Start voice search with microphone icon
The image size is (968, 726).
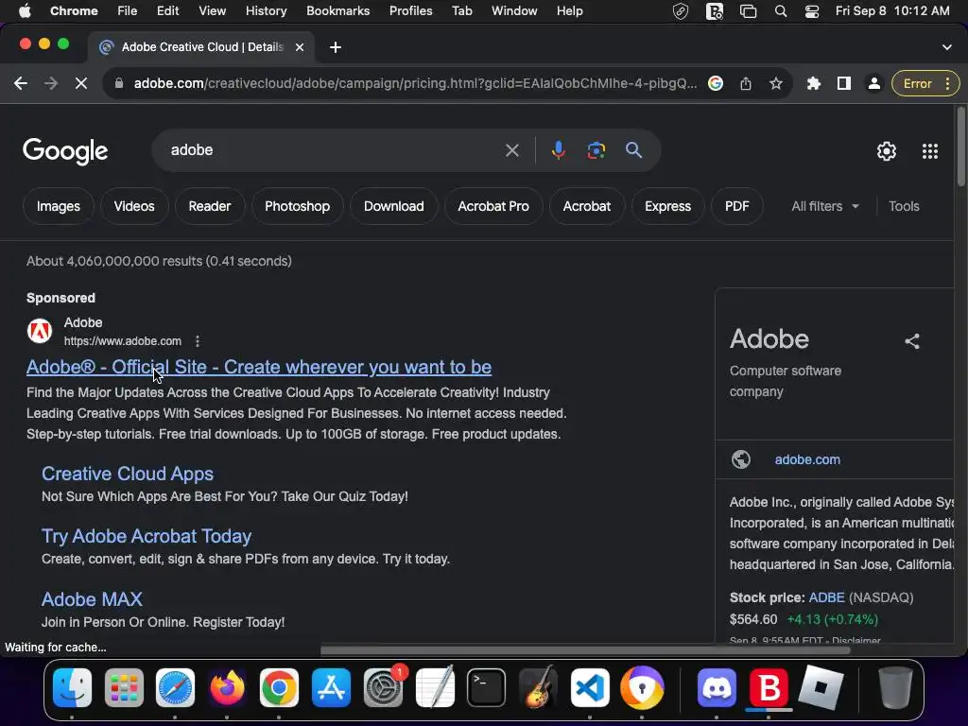(x=558, y=150)
